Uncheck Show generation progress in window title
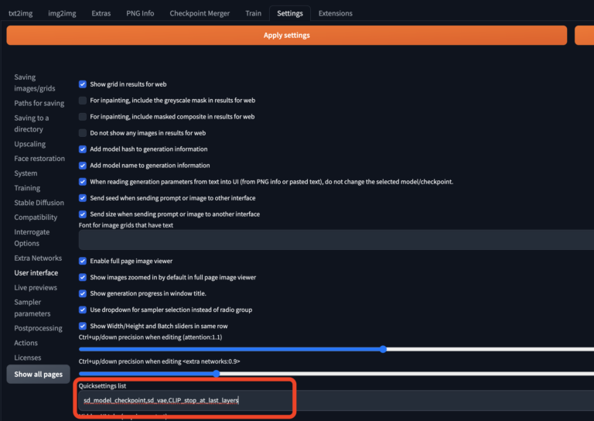 click(83, 293)
